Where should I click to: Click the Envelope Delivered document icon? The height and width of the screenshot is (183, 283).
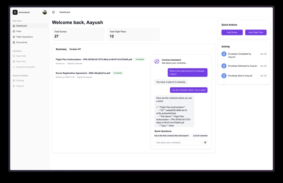coord(224,66)
